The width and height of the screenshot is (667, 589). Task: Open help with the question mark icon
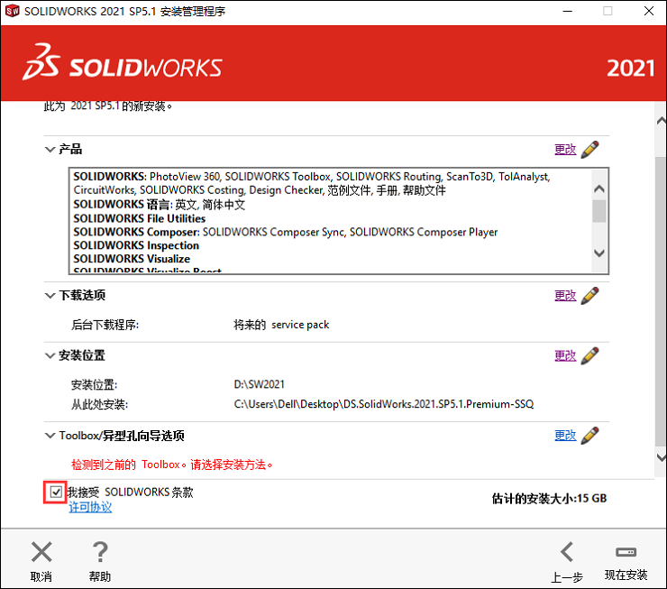point(100,552)
